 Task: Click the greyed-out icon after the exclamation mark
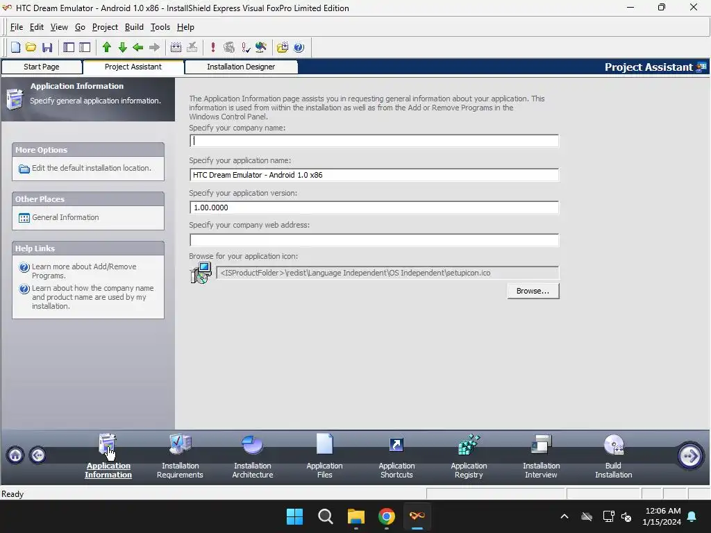229,47
